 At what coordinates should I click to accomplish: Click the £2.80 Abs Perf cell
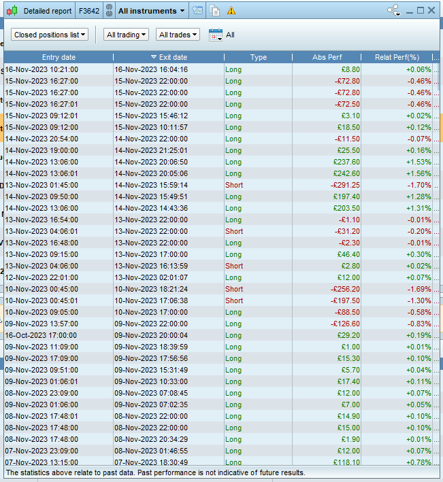point(350,266)
